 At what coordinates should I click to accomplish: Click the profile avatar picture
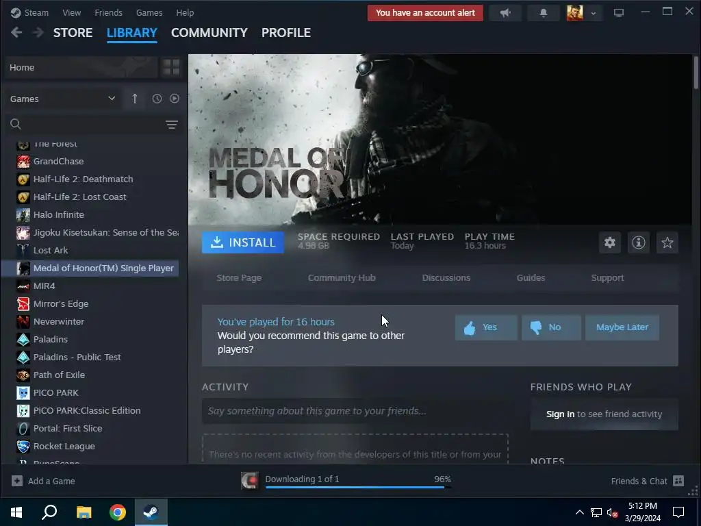pos(574,13)
